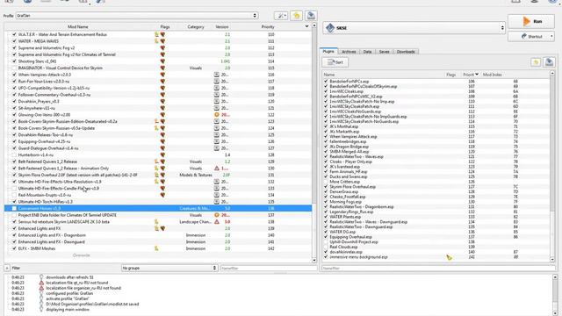This screenshot has width=562, height=316.
Task: Open the No groups dropdown
Action: [x=169, y=268]
